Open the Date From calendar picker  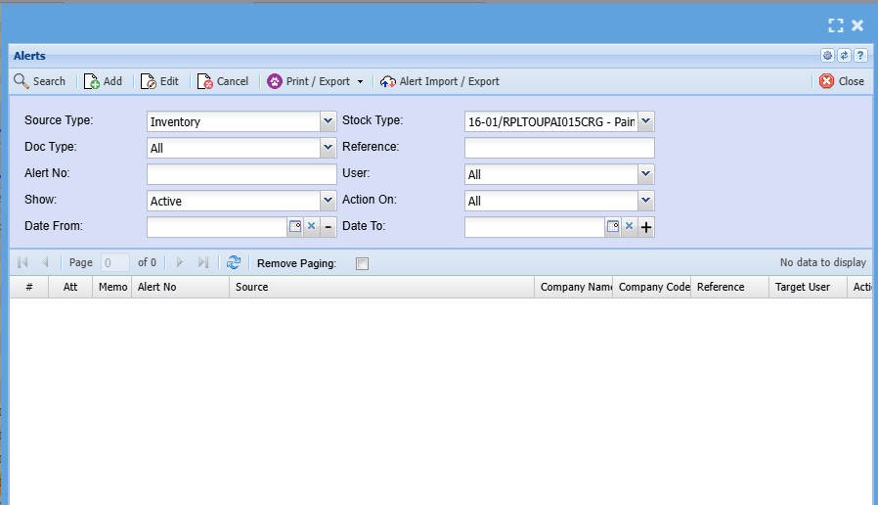coord(295,227)
